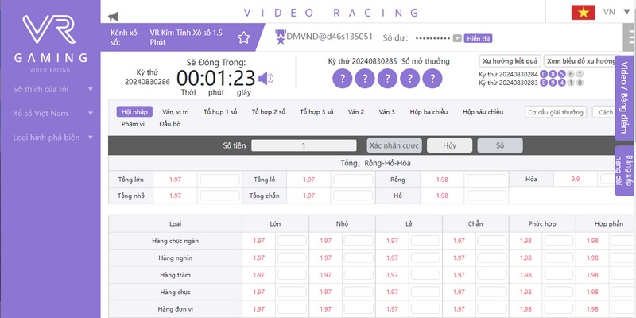
Task: Click the user medal badge icon
Action: click(x=280, y=36)
